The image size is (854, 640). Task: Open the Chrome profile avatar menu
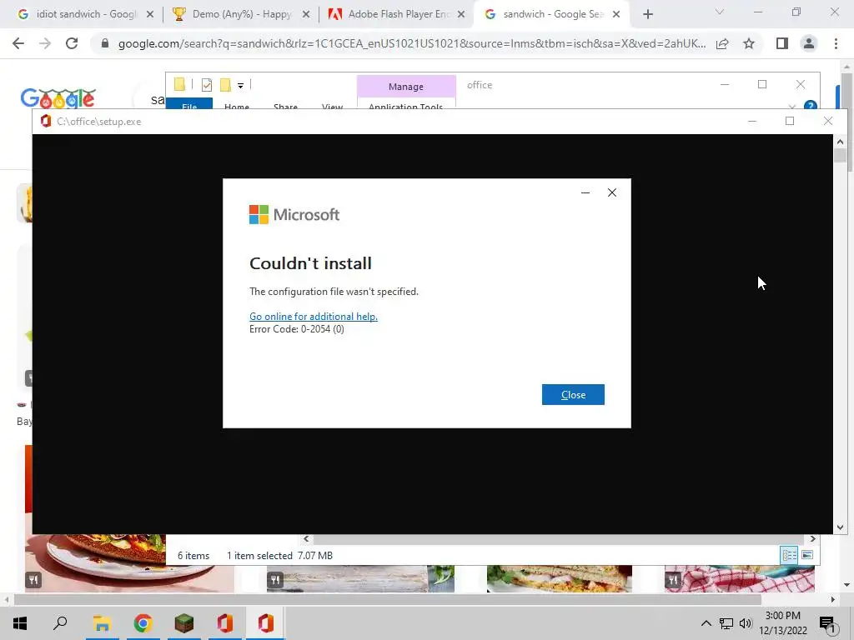(809, 43)
